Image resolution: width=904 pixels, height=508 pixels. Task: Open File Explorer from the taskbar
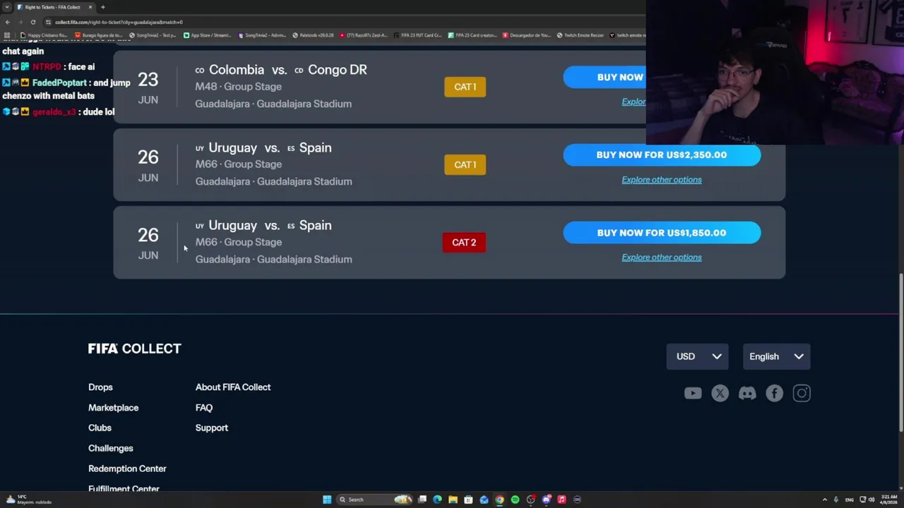tap(453, 500)
